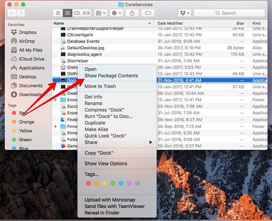Select Move to Trash option
Viewport: 272px width, 221px height.
pos(100,86)
